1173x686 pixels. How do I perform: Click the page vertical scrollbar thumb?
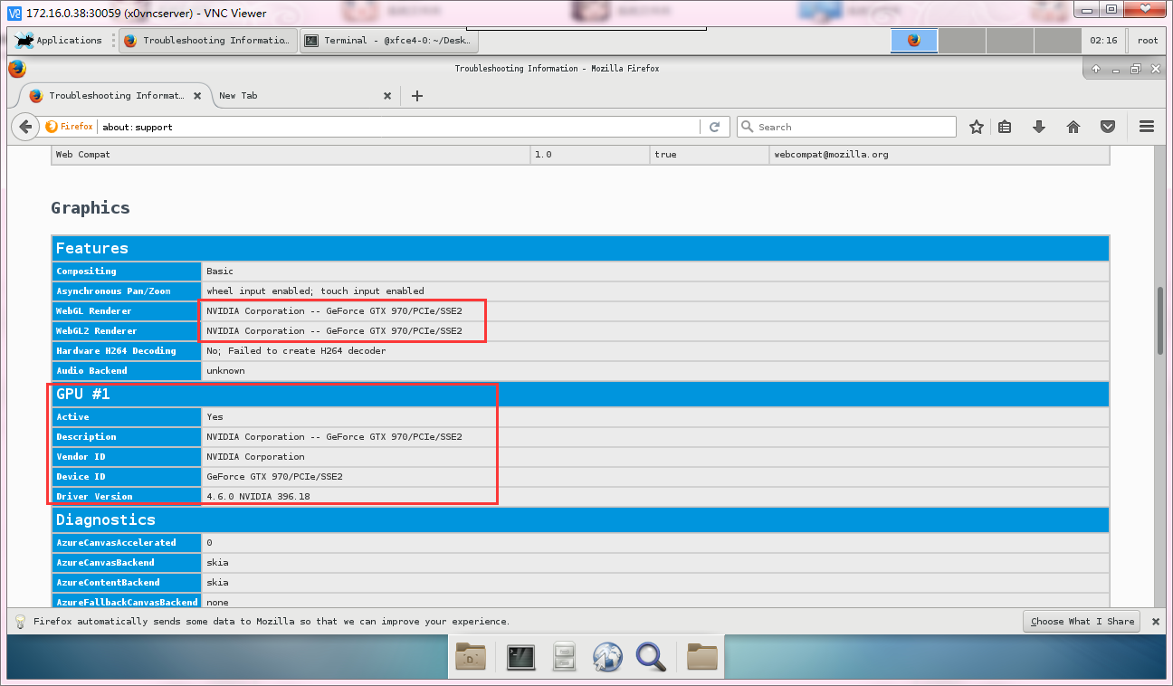pyautogui.click(x=1160, y=320)
